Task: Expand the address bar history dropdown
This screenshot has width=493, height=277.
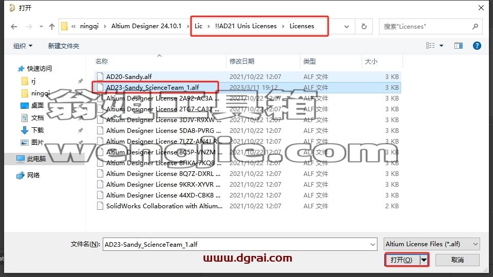Action: point(347,27)
